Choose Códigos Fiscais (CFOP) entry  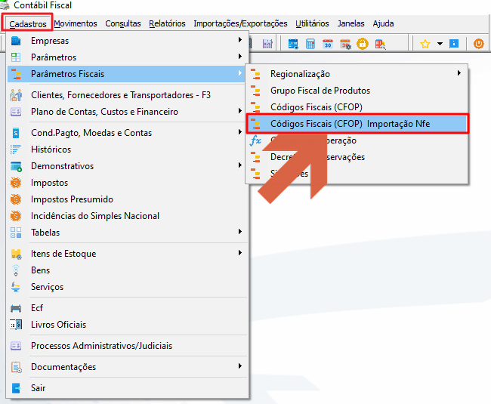[317, 107]
